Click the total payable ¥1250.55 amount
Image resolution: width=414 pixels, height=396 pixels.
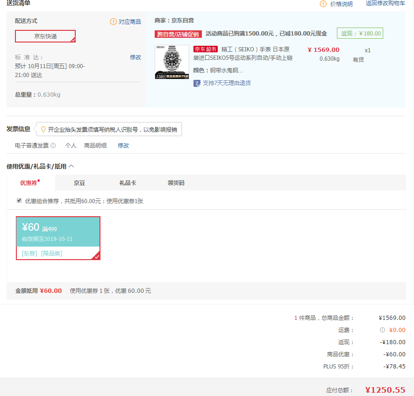pyautogui.click(x=385, y=389)
